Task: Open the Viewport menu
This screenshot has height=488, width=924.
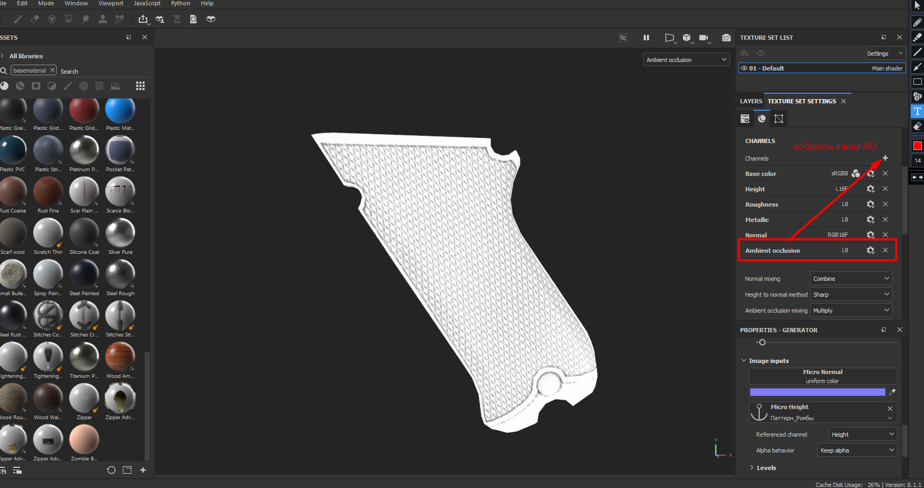Action: click(x=111, y=3)
